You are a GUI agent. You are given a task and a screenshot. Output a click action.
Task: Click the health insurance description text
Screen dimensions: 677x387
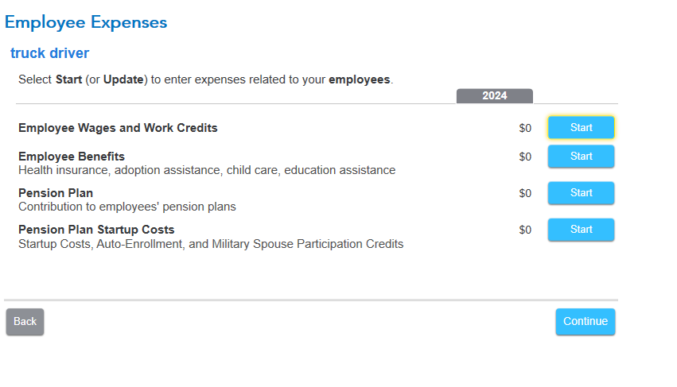click(207, 170)
